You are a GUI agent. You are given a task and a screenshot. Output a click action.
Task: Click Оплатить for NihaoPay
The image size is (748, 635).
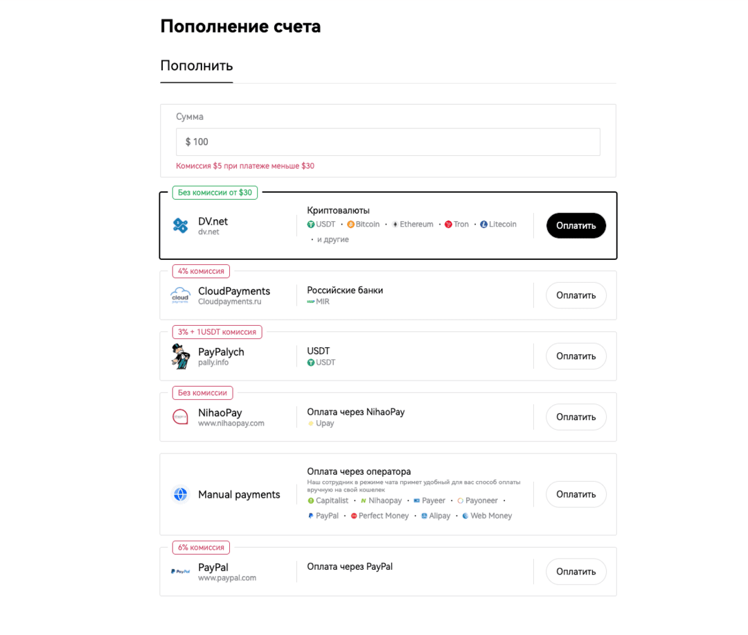click(x=576, y=417)
